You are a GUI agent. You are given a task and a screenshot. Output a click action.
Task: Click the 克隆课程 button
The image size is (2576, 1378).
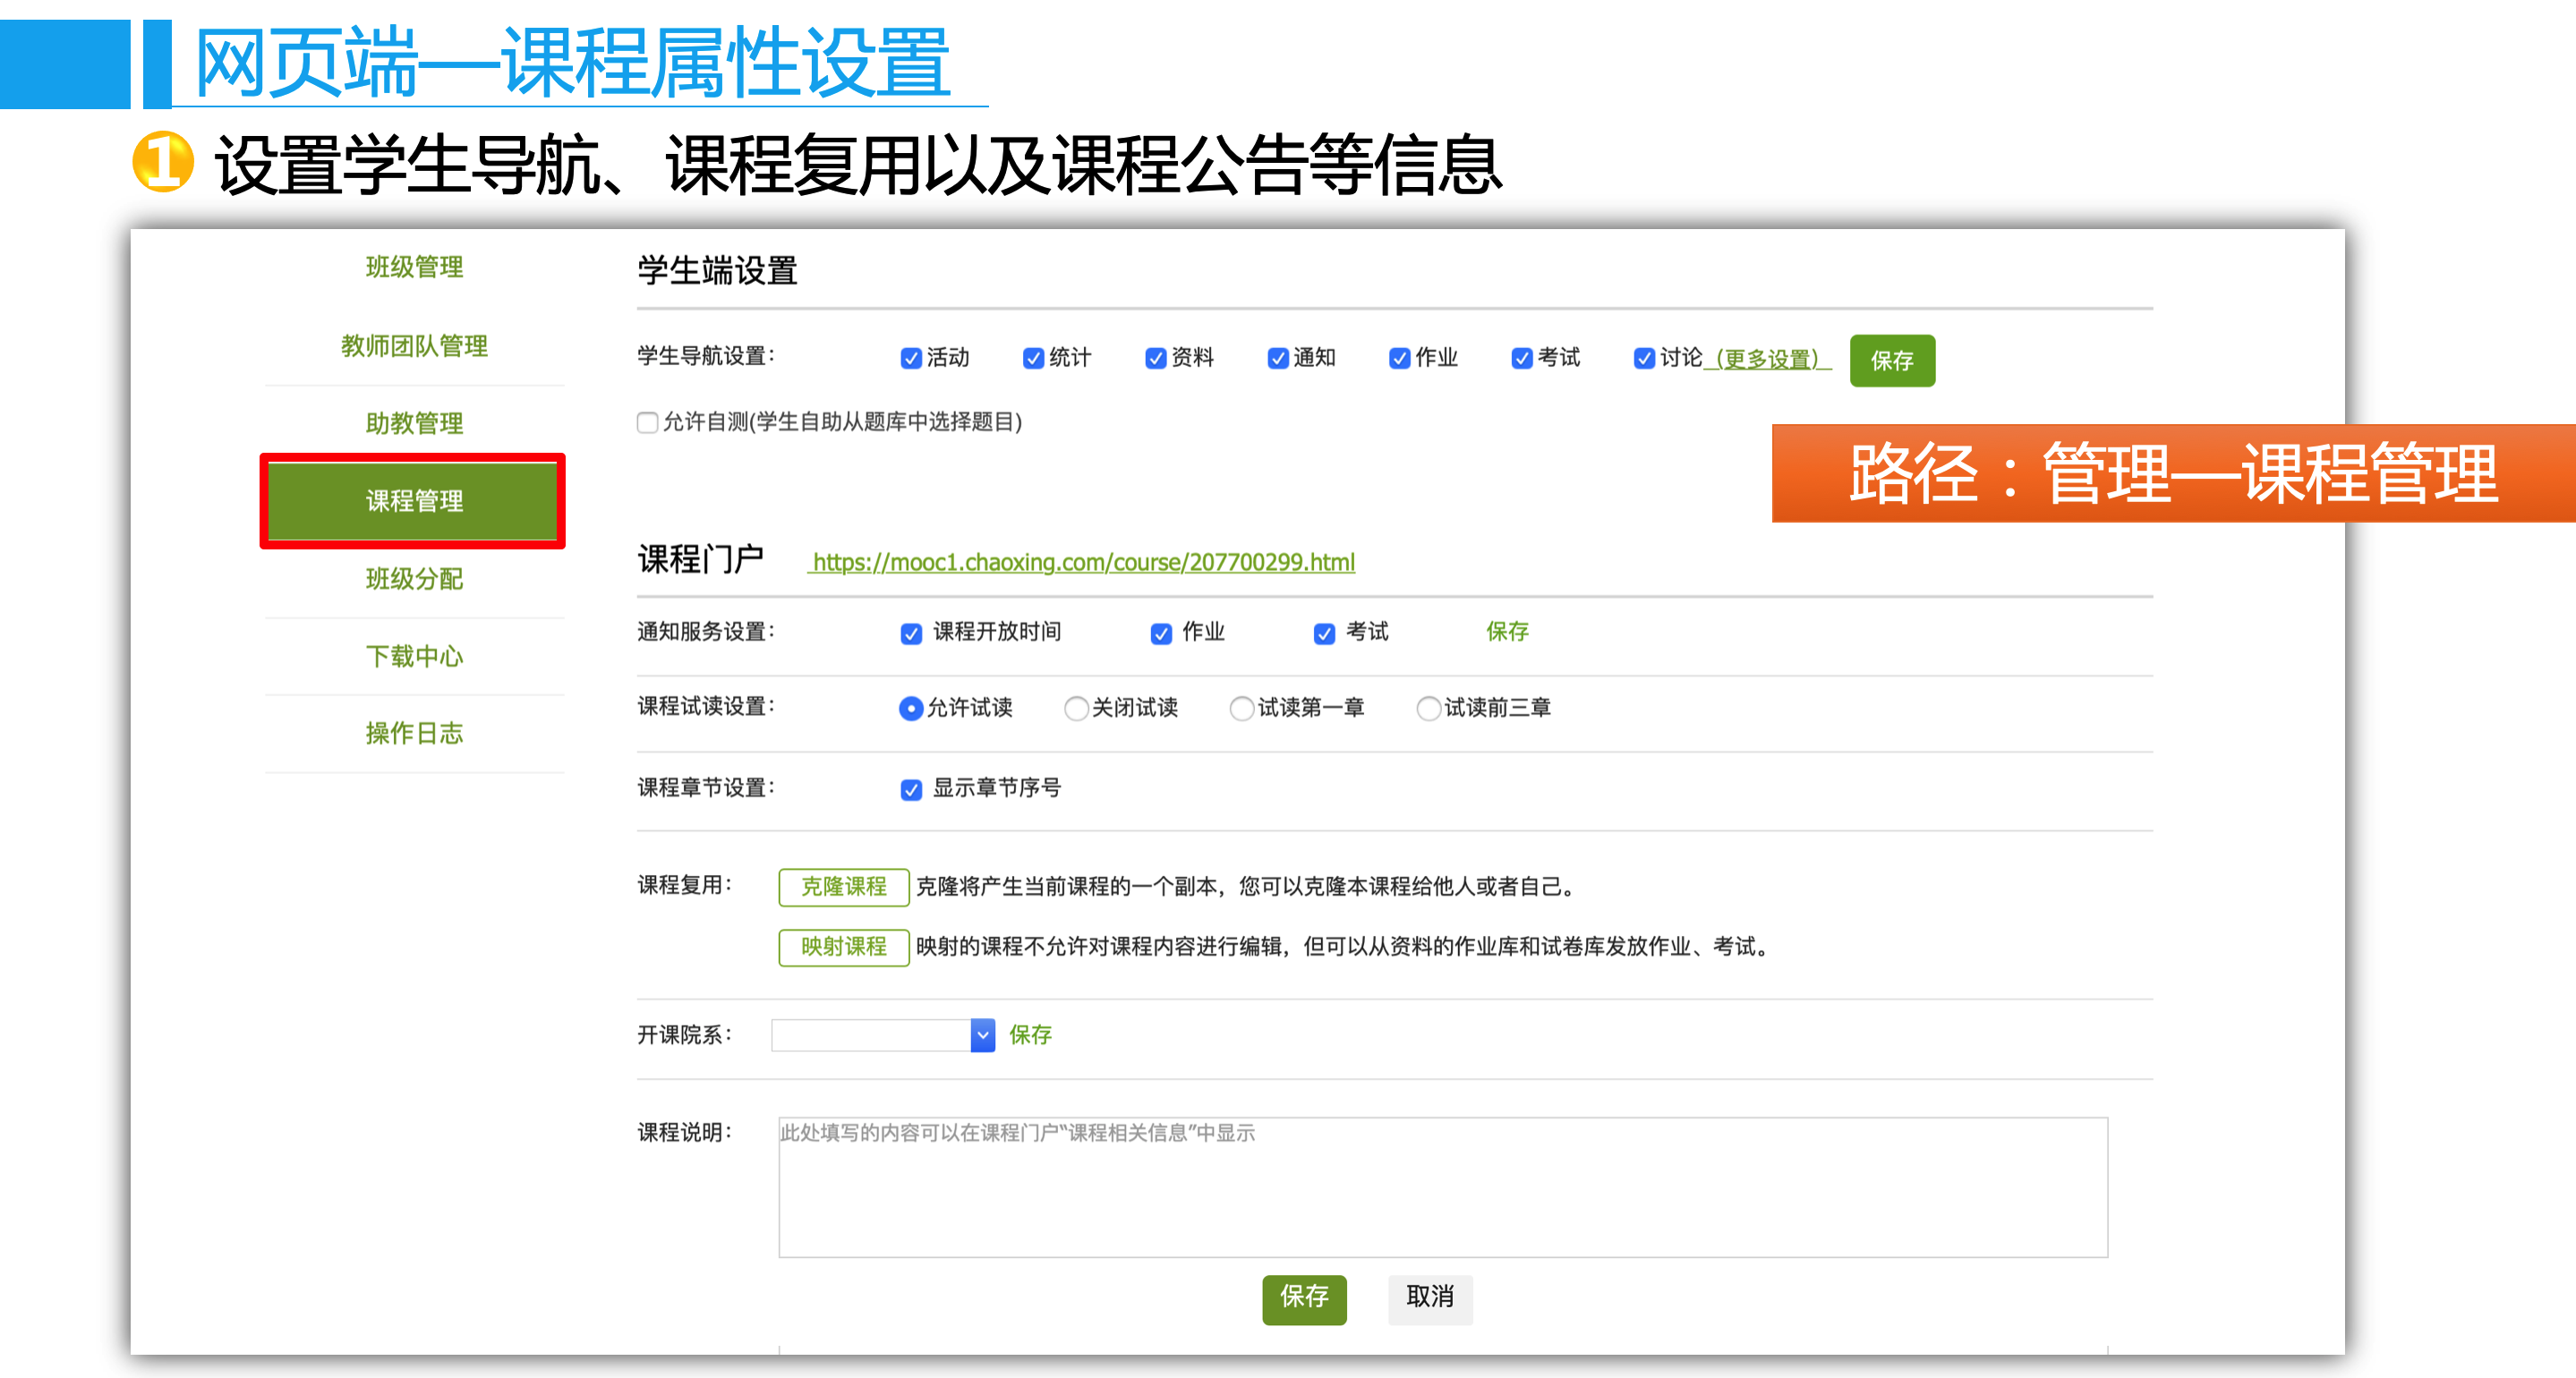click(x=843, y=887)
